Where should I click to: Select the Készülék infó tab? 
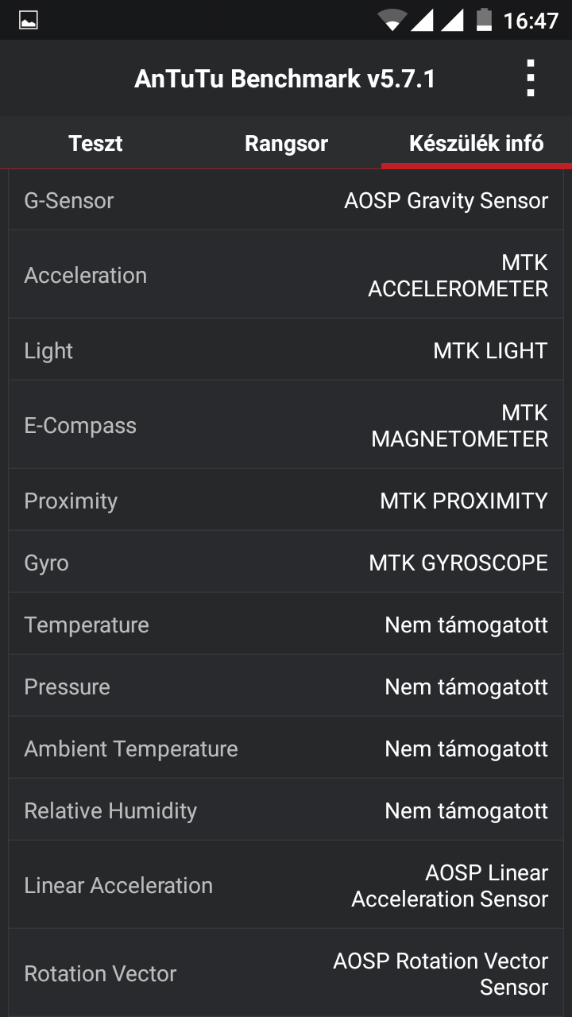click(476, 144)
